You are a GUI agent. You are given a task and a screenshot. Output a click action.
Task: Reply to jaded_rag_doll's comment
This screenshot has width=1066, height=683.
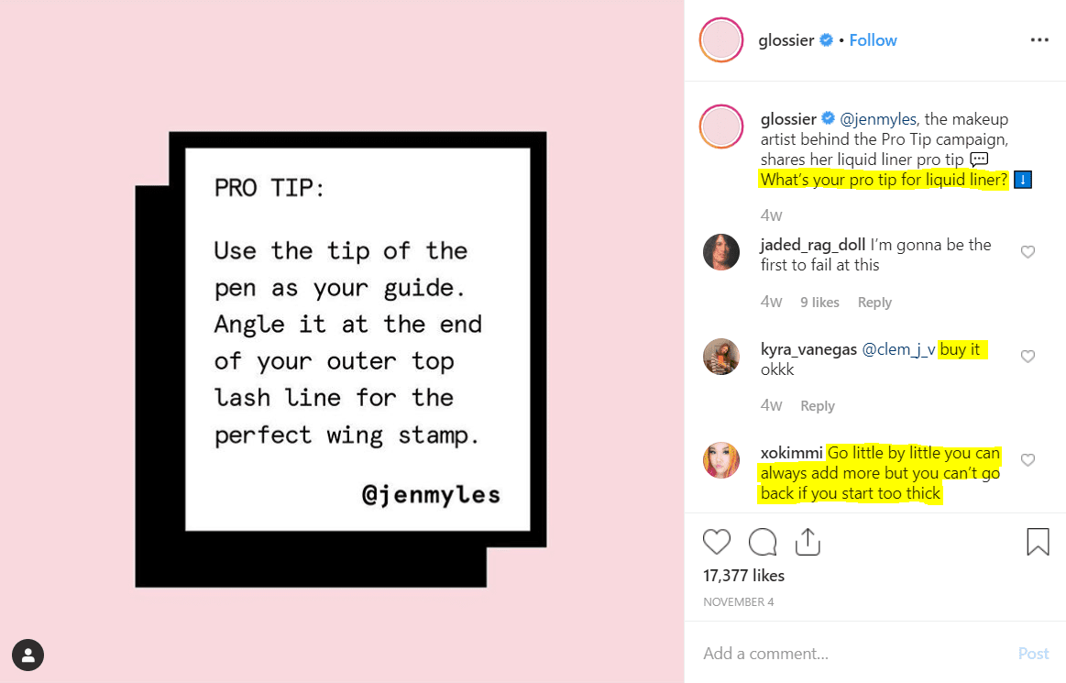(x=874, y=302)
